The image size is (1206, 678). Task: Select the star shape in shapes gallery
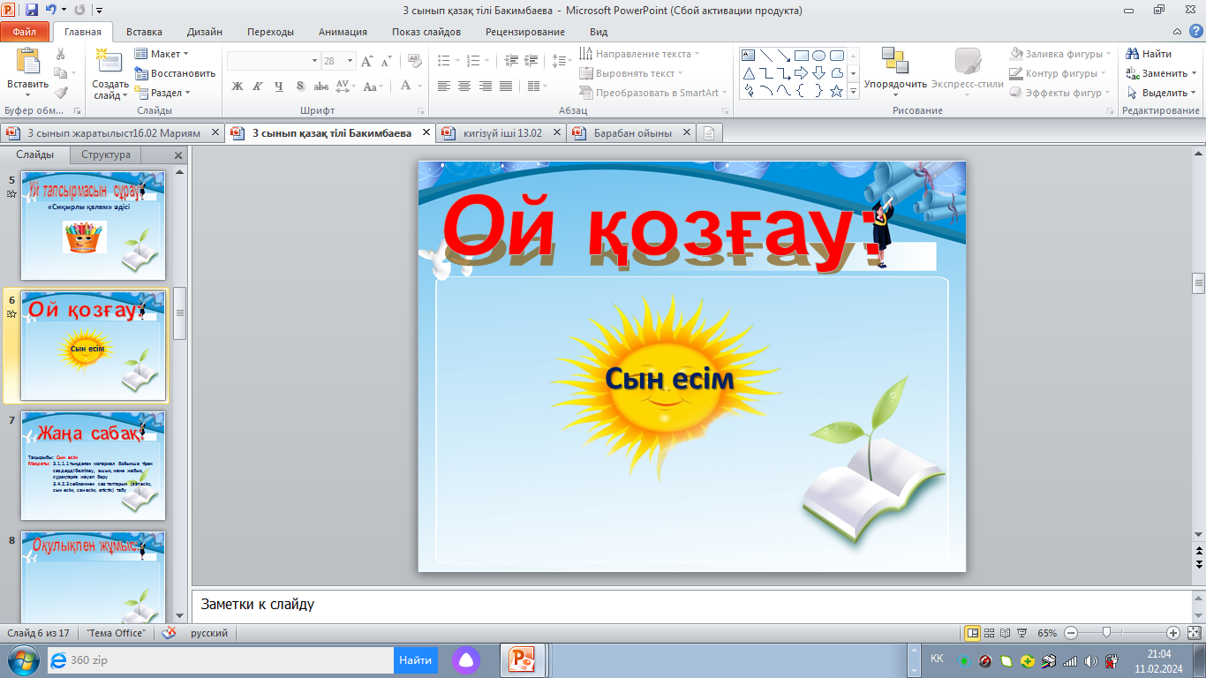pyautogui.click(x=836, y=91)
